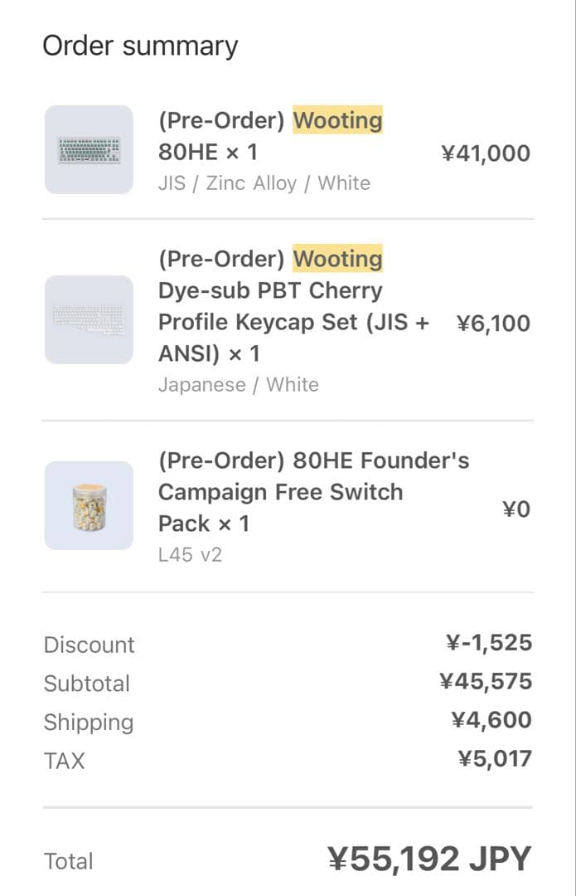Click the Order summary heading
This screenshot has width=576, height=896.
pyautogui.click(x=140, y=46)
